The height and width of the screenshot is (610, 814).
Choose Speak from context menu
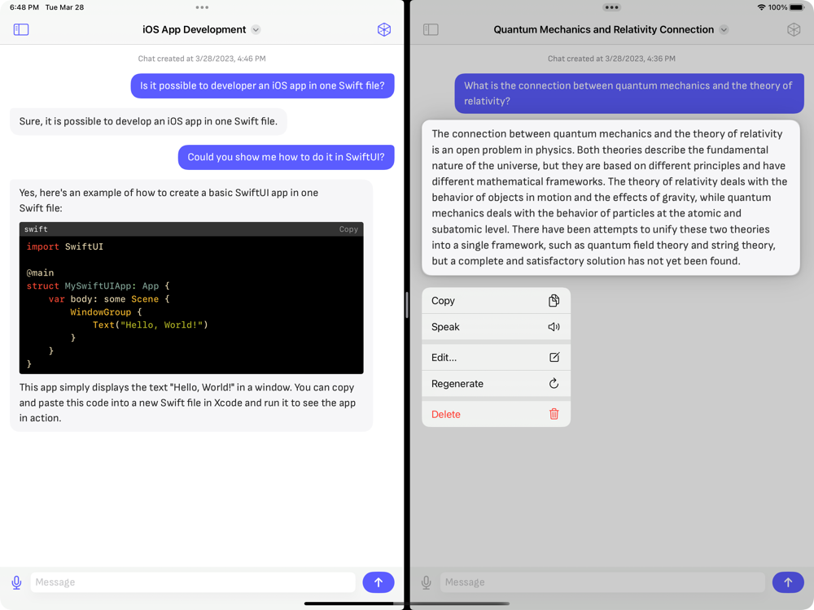tap(497, 327)
